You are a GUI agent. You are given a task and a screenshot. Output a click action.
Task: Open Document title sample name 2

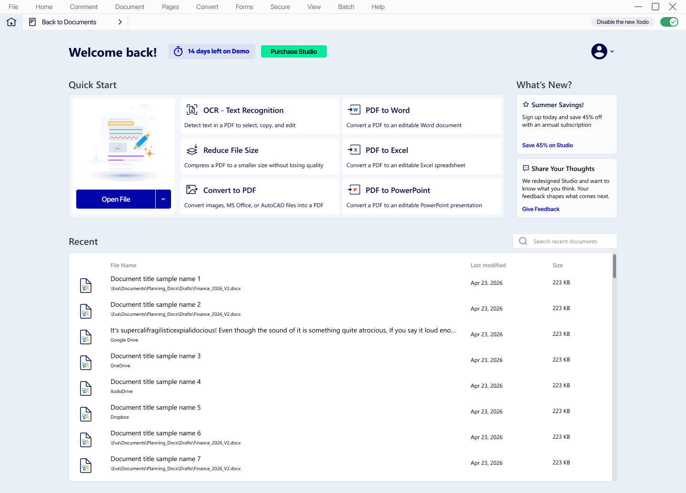[x=340, y=309]
